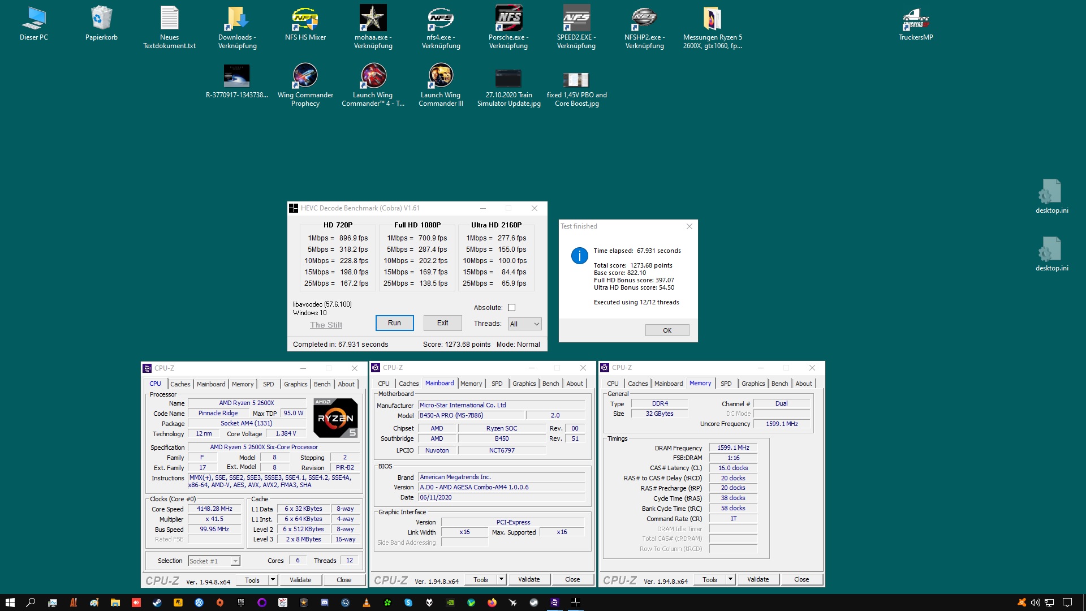Screen dimensions: 1086x611
Task: Select the R-3770917 image file on the desktop
Action: [x=237, y=82]
